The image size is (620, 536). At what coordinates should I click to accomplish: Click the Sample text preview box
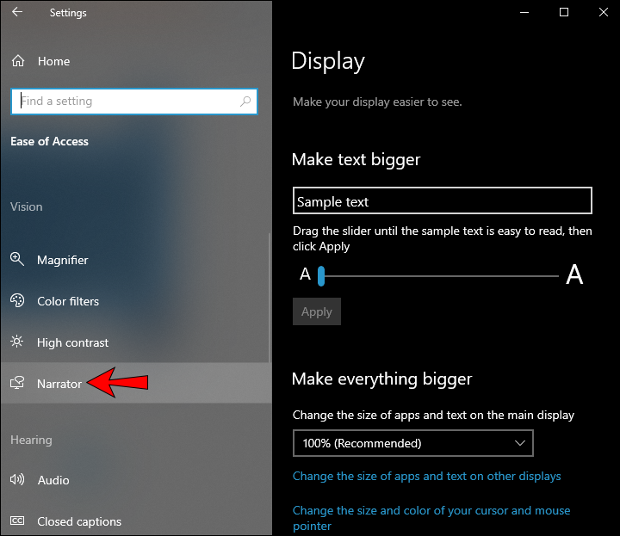point(443,200)
